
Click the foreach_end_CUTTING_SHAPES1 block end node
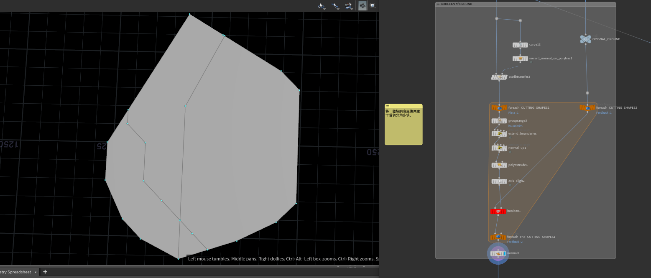[x=498, y=237]
